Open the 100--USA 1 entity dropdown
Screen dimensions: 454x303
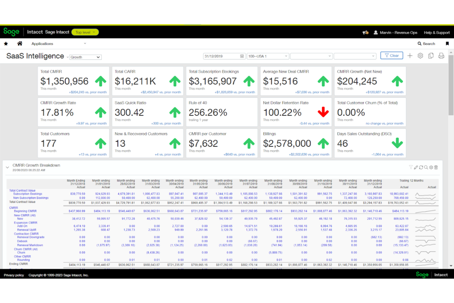pyautogui.click(x=267, y=56)
